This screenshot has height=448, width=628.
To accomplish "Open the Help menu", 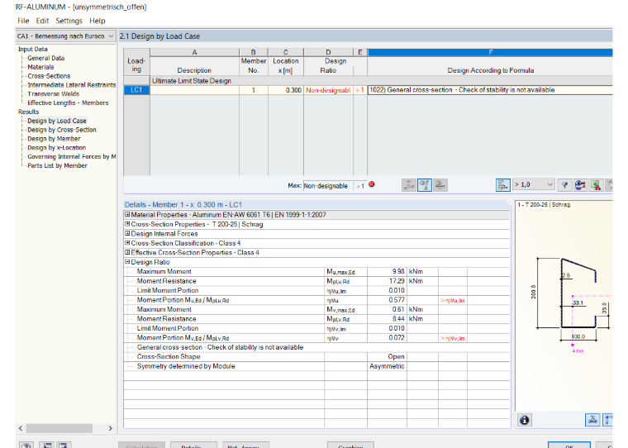I will pyautogui.click(x=97, y=21).
